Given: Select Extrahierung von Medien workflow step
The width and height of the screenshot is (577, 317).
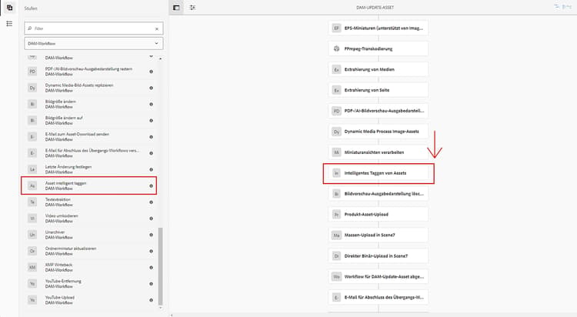Looking at the screenshot, I should (379, 69).
